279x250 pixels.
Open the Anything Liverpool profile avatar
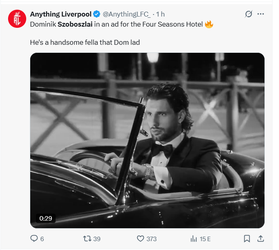[17, 19]
